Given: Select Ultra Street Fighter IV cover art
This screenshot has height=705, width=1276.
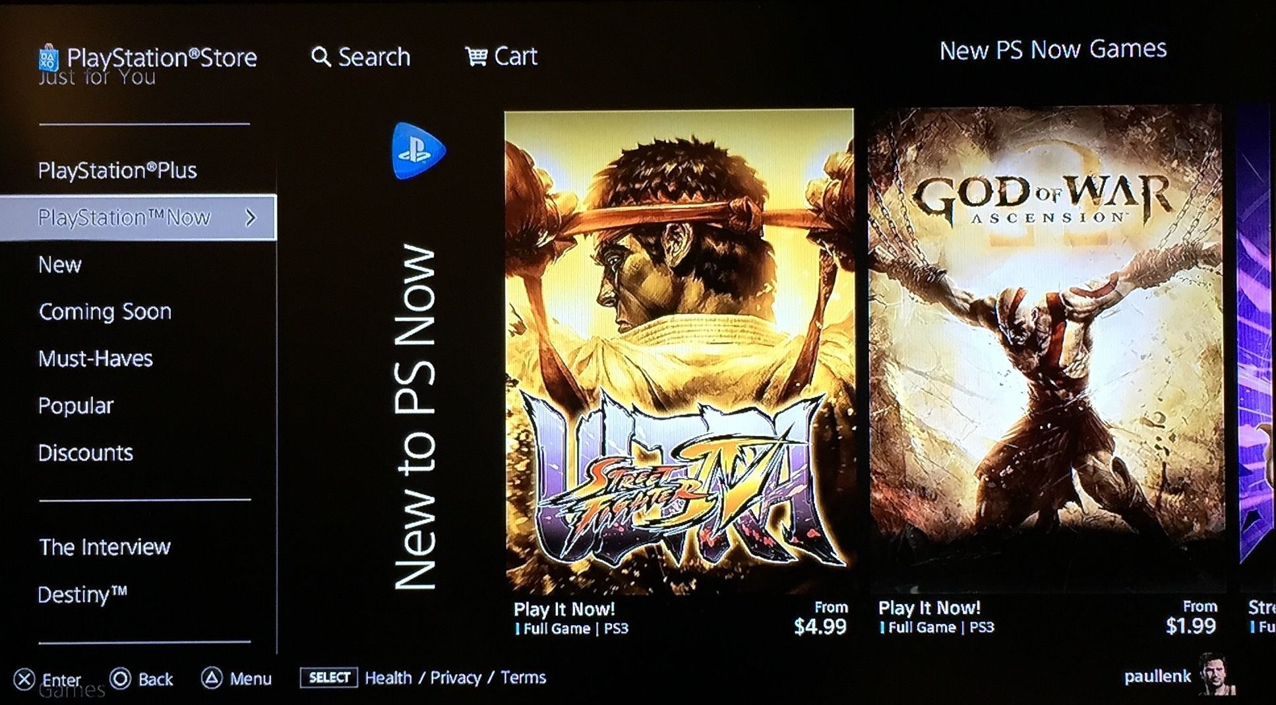Looking at the screenshot, I should click(x=679, y=352).
